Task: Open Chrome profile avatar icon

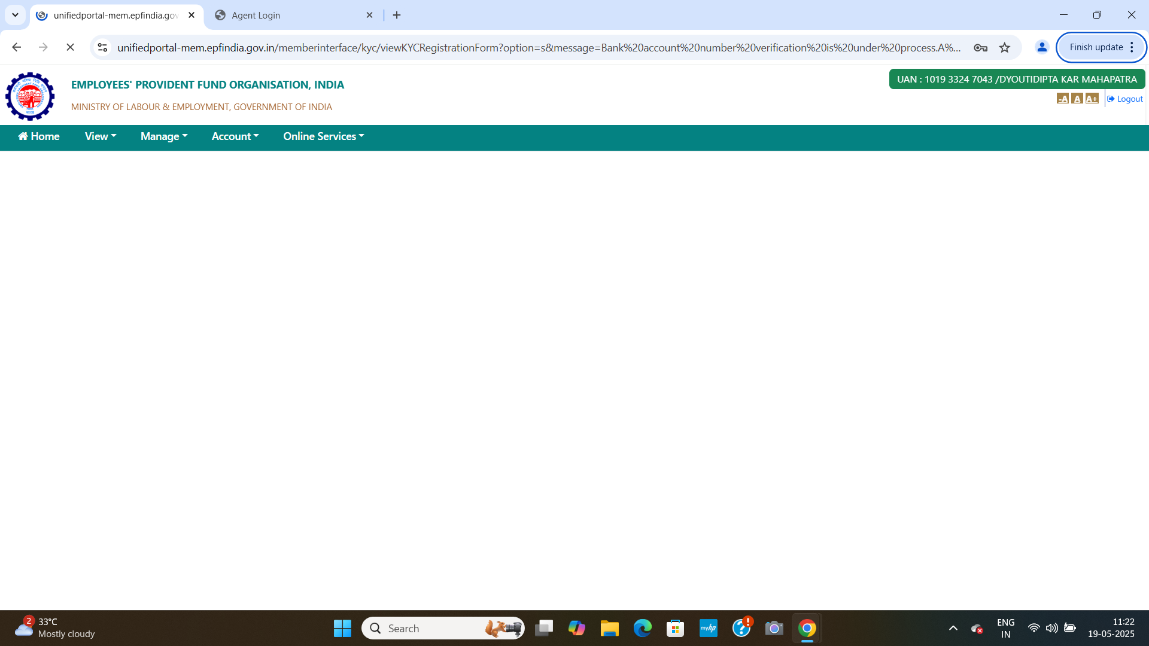Action: tap(1042, 47)
